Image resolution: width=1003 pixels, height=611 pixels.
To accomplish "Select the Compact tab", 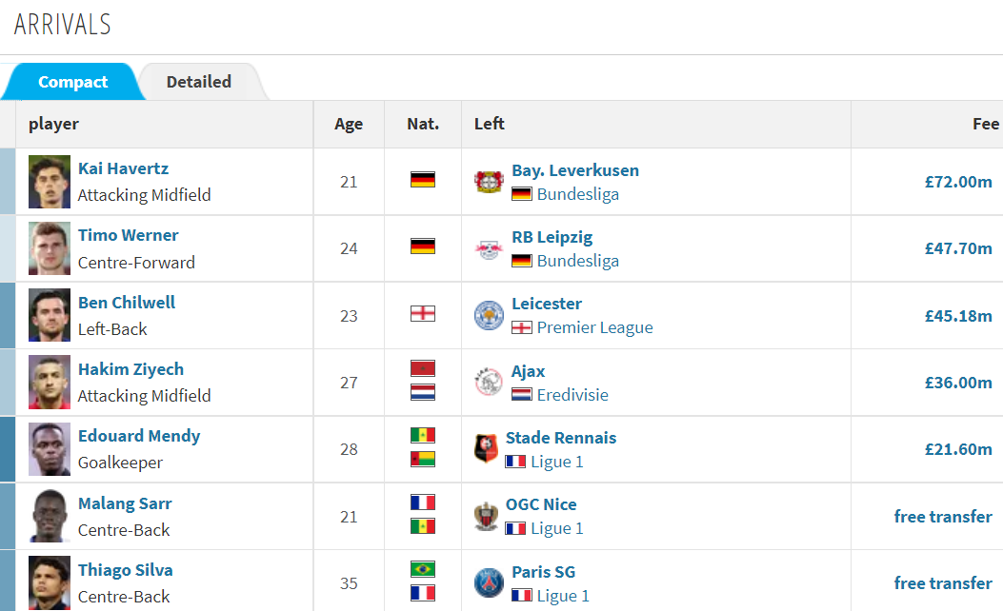I will pos(73,82).
